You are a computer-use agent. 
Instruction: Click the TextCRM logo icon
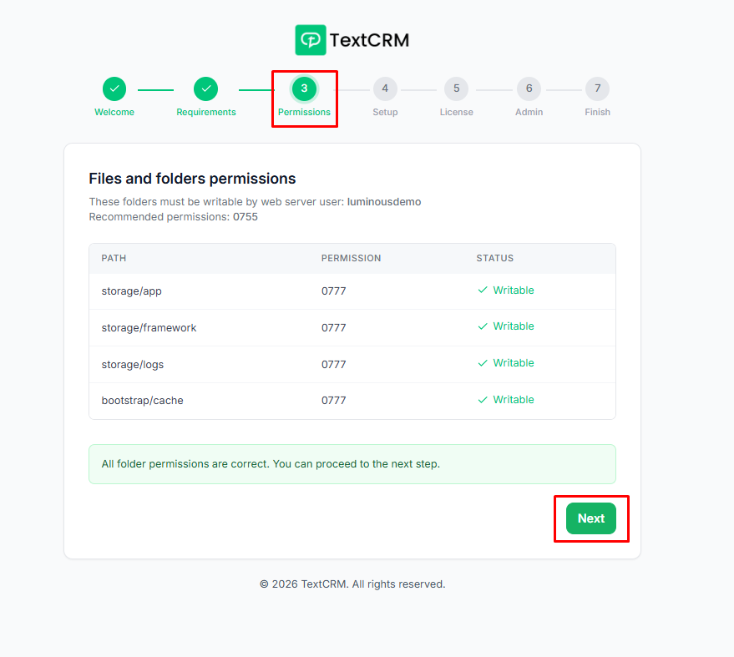[311, 40]
